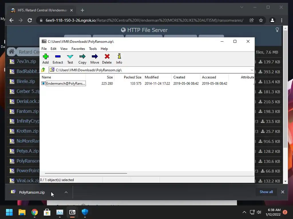
Task: Open the Edit menu in 7-Zip
Action: click(x=54, y=48)
